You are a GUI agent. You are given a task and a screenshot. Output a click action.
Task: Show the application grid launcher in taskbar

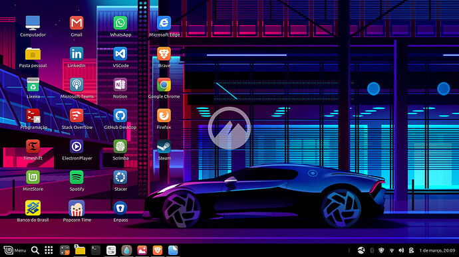point(49,250)
